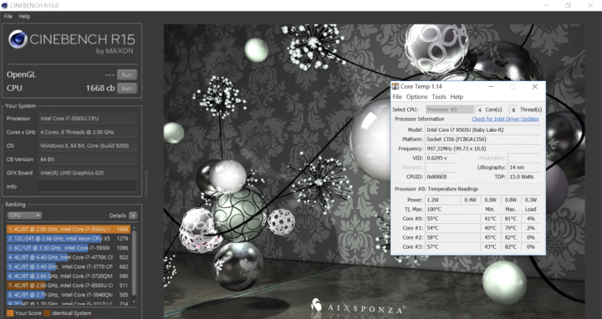
Task: Click the Power reading 1.2W
Action: (x=442, y=200)
